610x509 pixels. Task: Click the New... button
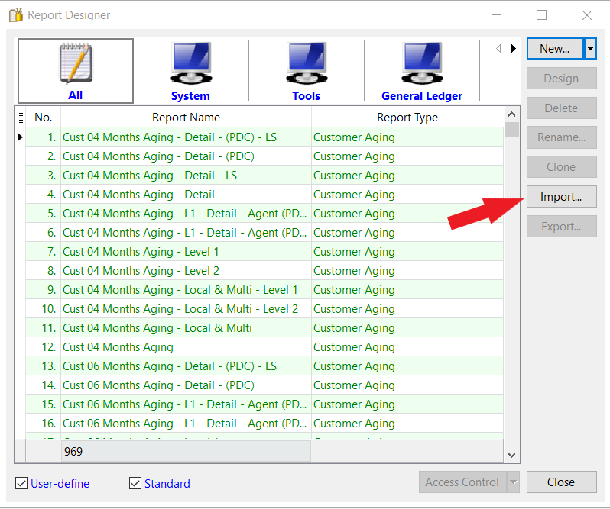pyautogui.click(x=554, y=49)
